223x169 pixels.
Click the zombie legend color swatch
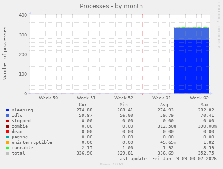[8, 126]
